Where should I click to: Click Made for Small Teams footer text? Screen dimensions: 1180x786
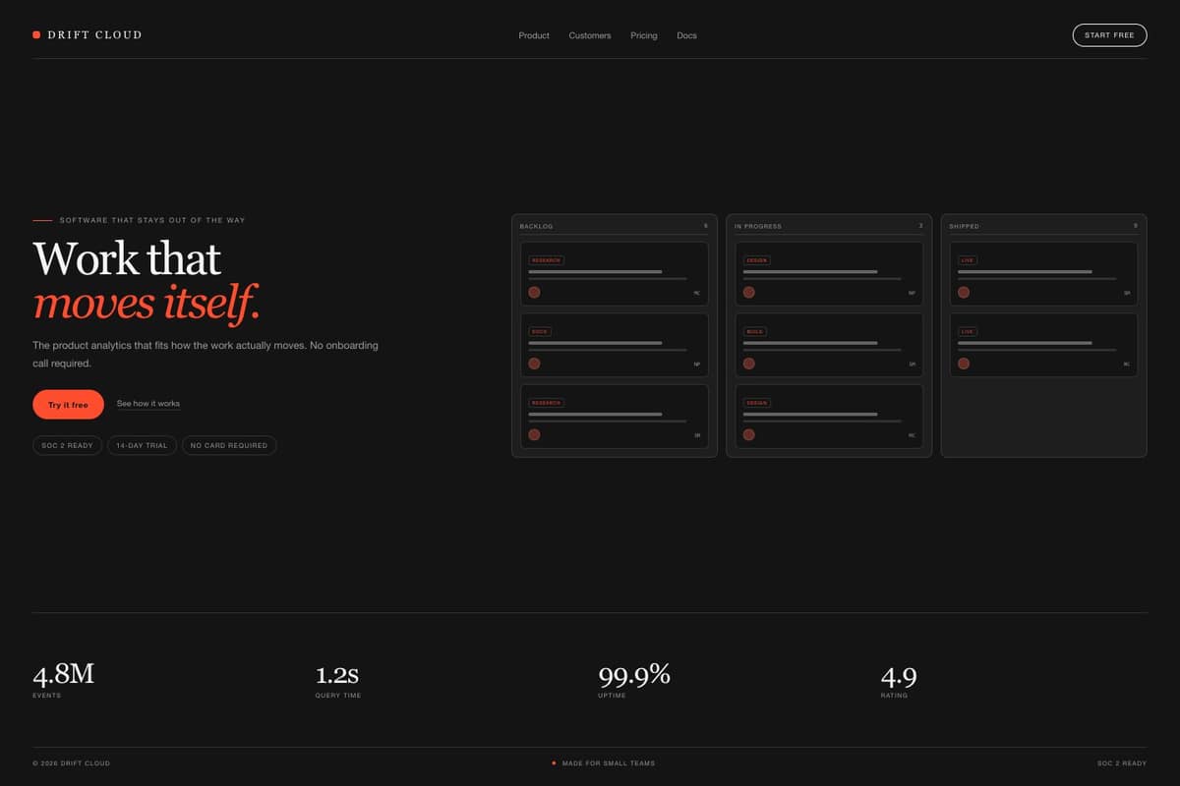click(x=610, y=763)
